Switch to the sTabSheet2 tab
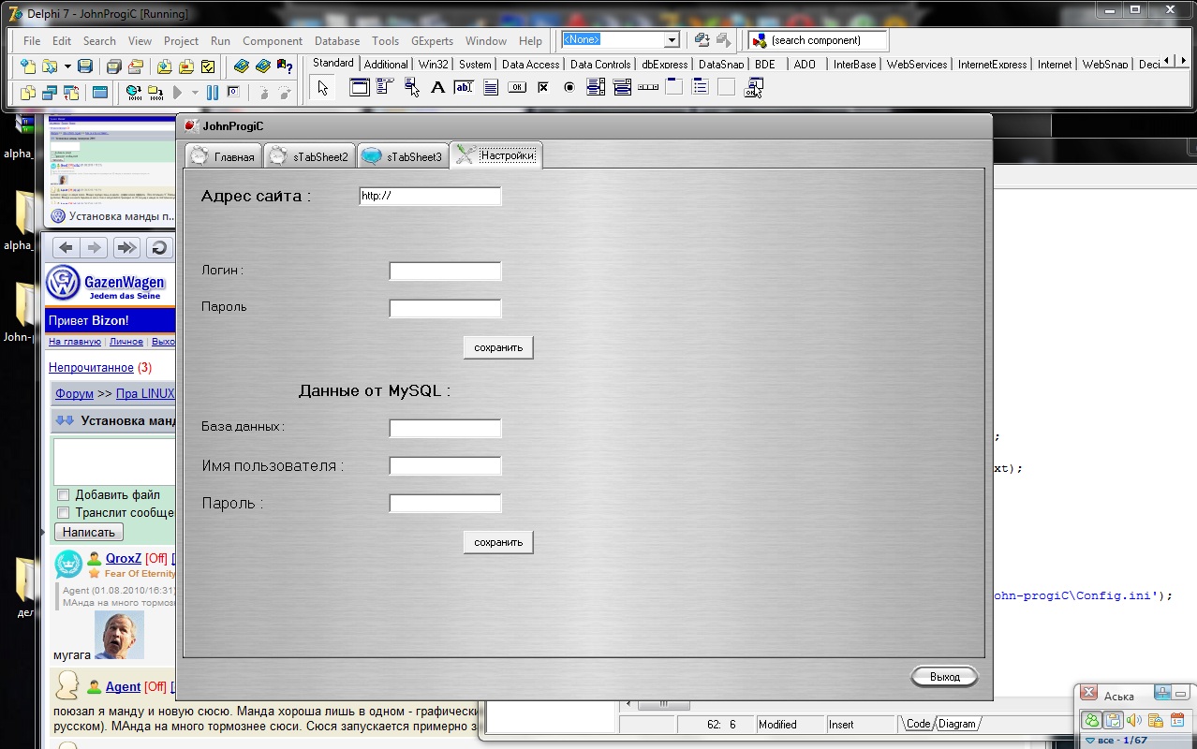 point(309,156)
